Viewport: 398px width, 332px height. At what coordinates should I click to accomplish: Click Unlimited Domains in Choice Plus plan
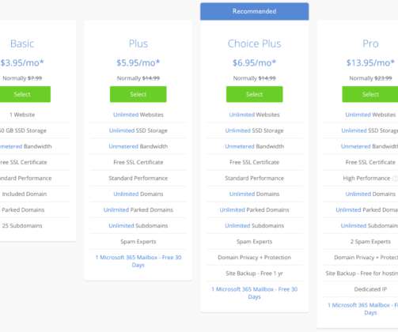pyautogui.click(x=254, y=194)
